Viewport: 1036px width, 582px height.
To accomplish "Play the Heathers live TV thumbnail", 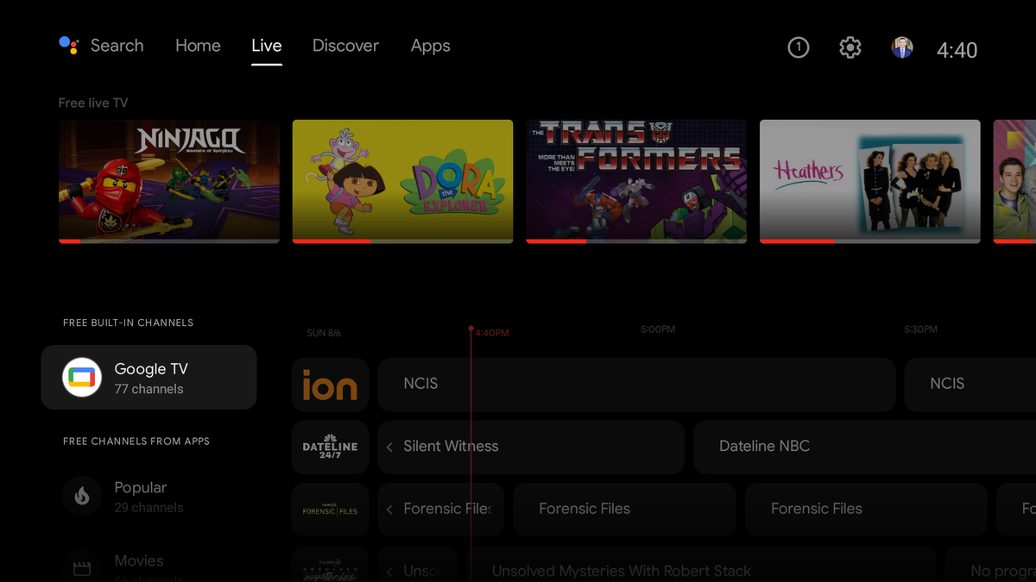I will pos(870,181).
